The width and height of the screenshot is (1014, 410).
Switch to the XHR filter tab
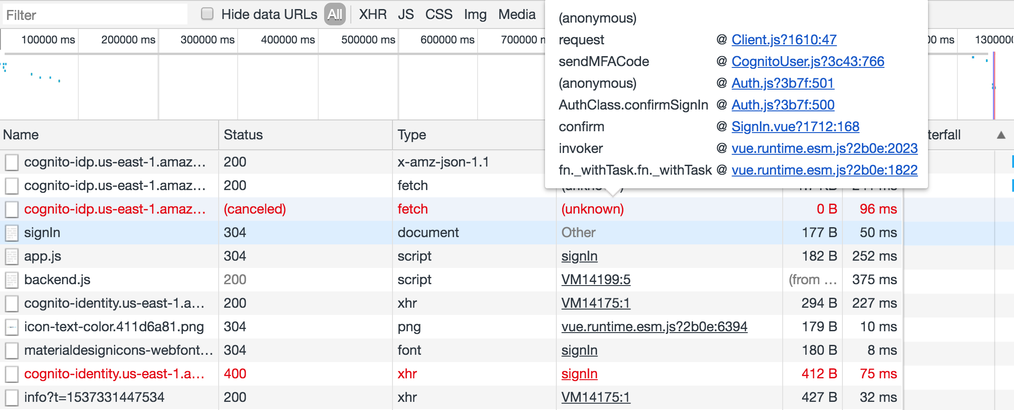pos(372,14)
